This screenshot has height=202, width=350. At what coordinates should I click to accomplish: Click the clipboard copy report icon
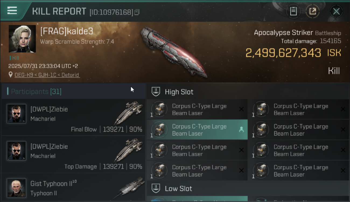293,11
